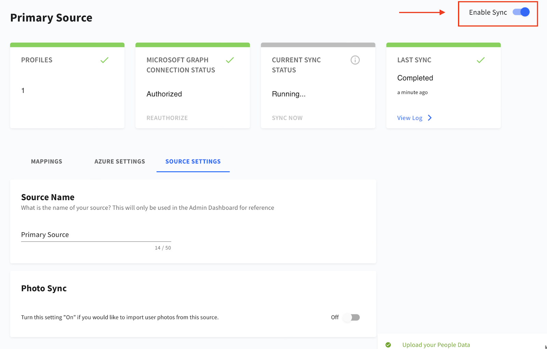Click Upload your People Data link

(x=436, y=345)
